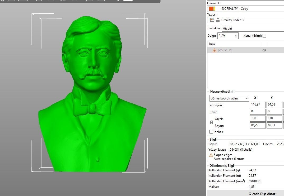284x196 pixels.
Task: Open the printer dropdown showing Creality Ender-3
Action: click(246, 20)
